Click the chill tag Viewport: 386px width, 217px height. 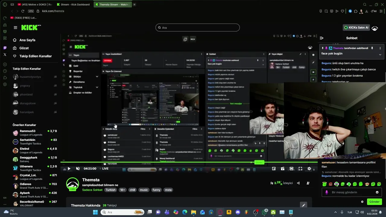tap(132, 190)
